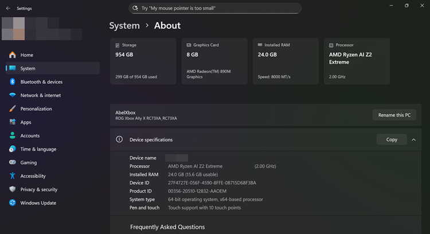
Task: Click Product ID 00356-20510-12832-AAOEM
Action: 197,191
